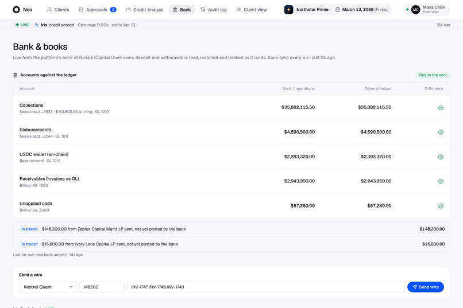Image resolution: width=463 pixels, height=308 pixels.
Task: Click In transit tag for Ivory Lane Capital
Action: pyautogui.click(x=29, y=244)
